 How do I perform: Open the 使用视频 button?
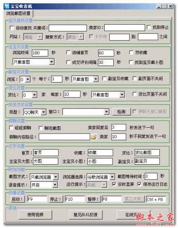tap(36, 215)
